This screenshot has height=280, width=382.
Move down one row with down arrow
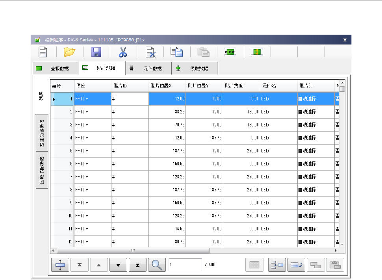(x=118, y=265)
